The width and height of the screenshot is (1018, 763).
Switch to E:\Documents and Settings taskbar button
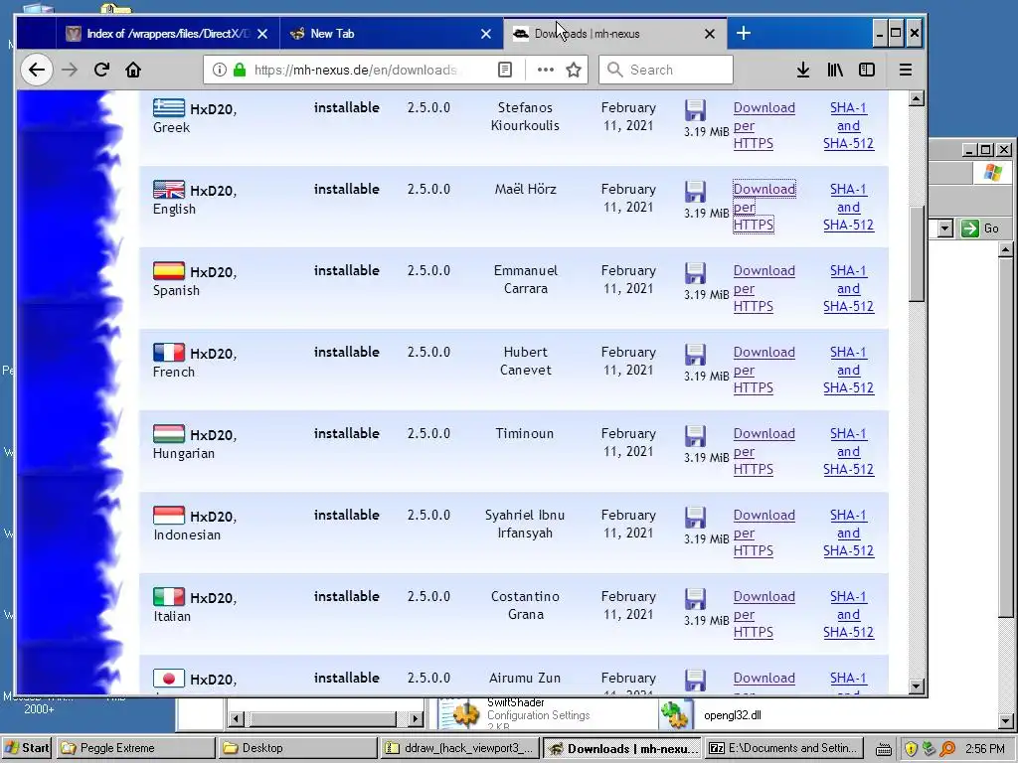point(783,748)
